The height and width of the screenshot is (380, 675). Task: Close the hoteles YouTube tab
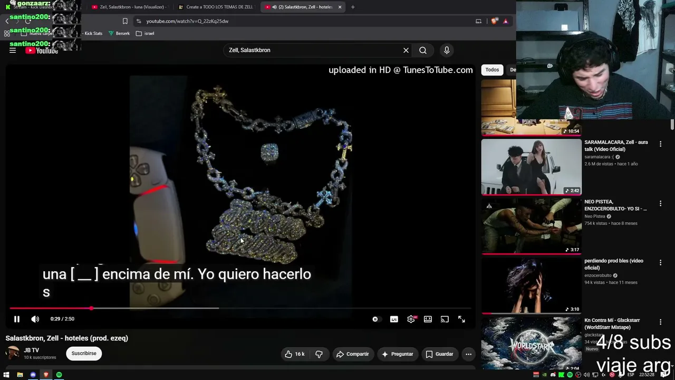pyautogui.click(x=340, y=7)
